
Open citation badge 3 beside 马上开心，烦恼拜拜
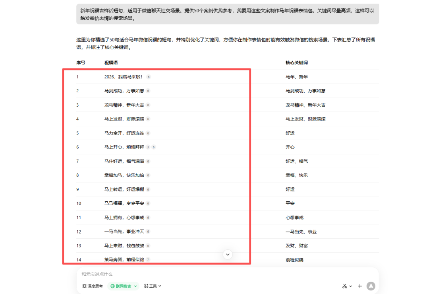148,148
